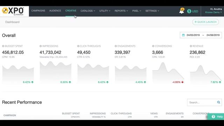Screen dimensions: 224x126
Task: Sort by the Click-Throughs column header in the table
Action: pyautogui.click(x=121, y=113)
